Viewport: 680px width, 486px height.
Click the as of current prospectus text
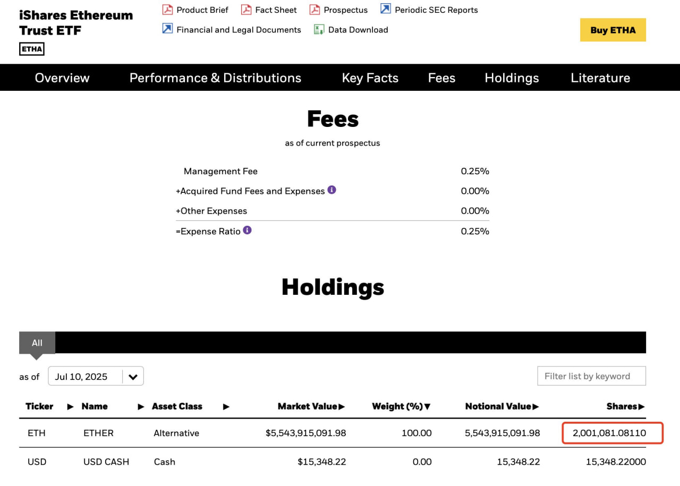coord(333,143)
